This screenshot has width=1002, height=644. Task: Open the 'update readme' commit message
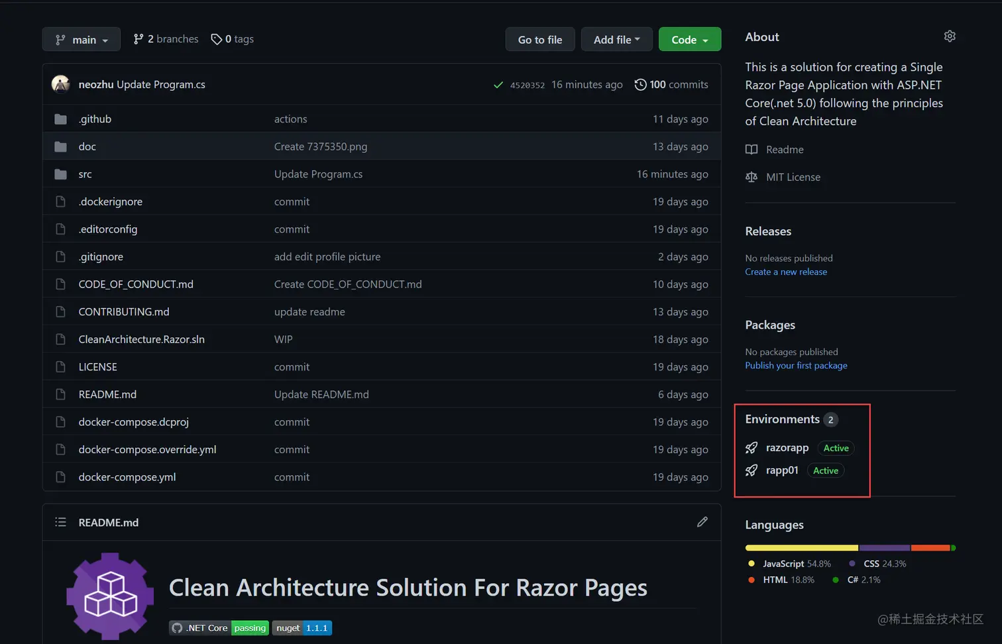coord(309,311)
